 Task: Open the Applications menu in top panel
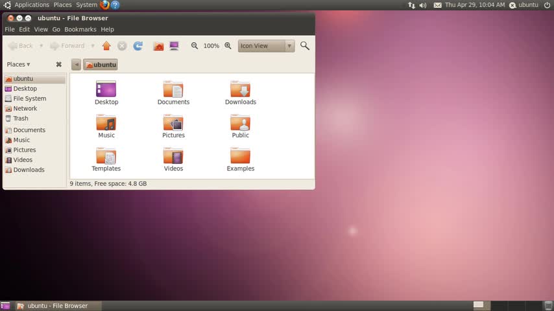coord(31,5)
